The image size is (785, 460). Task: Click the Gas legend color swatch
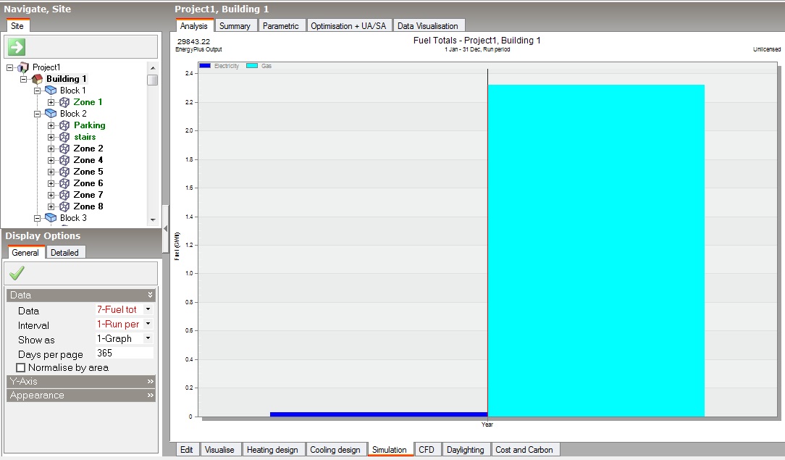click(x=252, y=66)
